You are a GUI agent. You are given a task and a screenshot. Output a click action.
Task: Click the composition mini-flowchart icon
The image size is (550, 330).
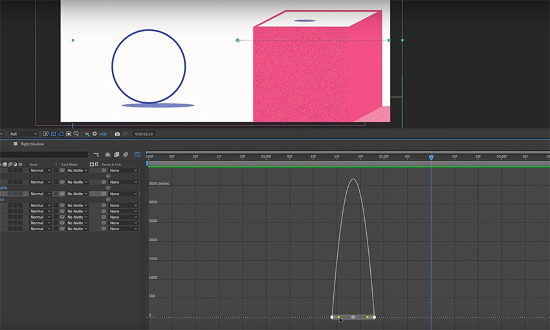(96, 155)
